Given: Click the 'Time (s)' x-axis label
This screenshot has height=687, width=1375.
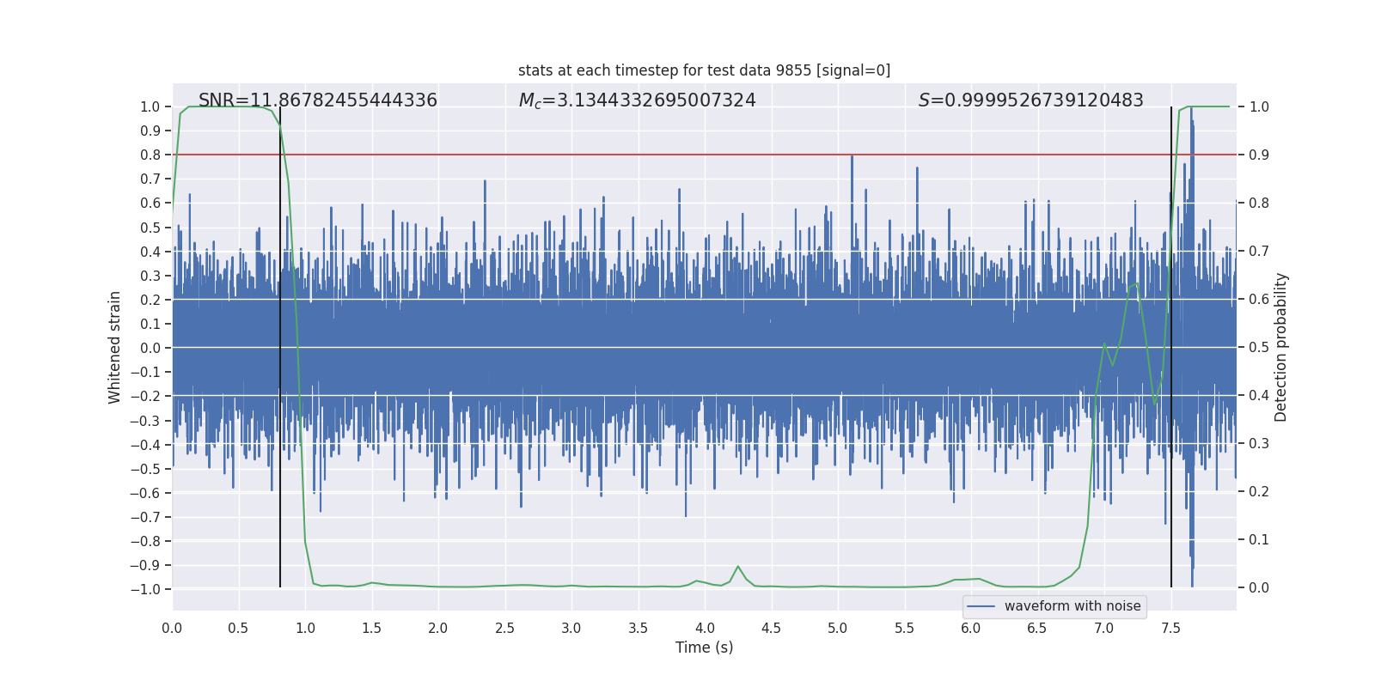Looking at the screenshot, I should coord(704,647).
